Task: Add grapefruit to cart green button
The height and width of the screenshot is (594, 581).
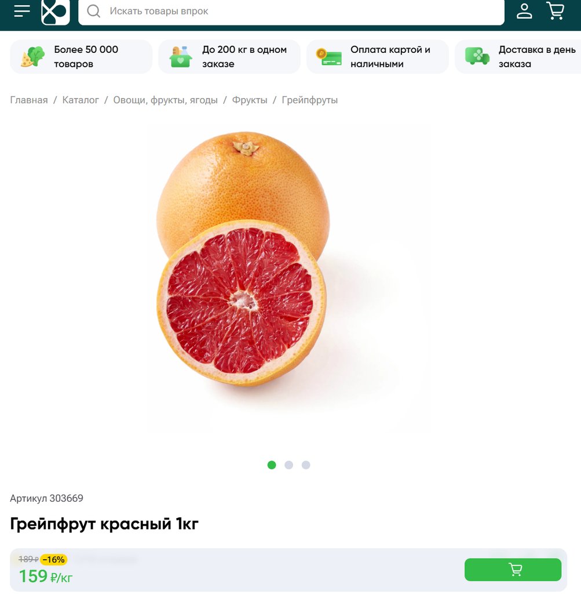Action: (513, 570)
